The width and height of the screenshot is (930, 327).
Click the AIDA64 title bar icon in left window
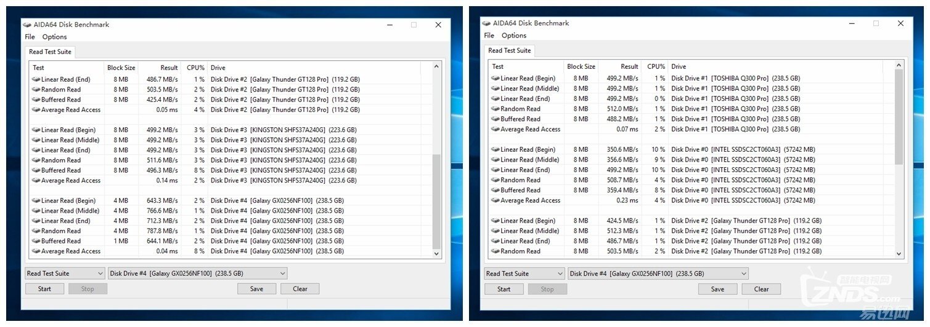(27, 25)
